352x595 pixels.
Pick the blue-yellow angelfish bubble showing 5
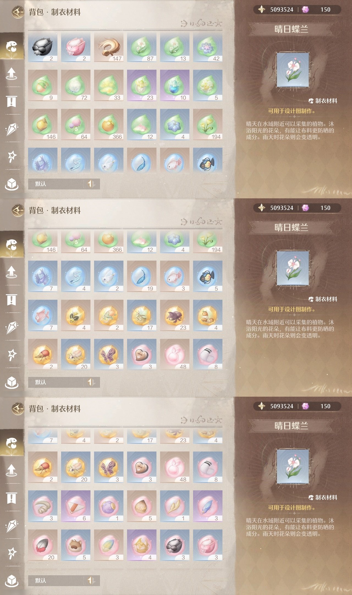coord(208,276)
